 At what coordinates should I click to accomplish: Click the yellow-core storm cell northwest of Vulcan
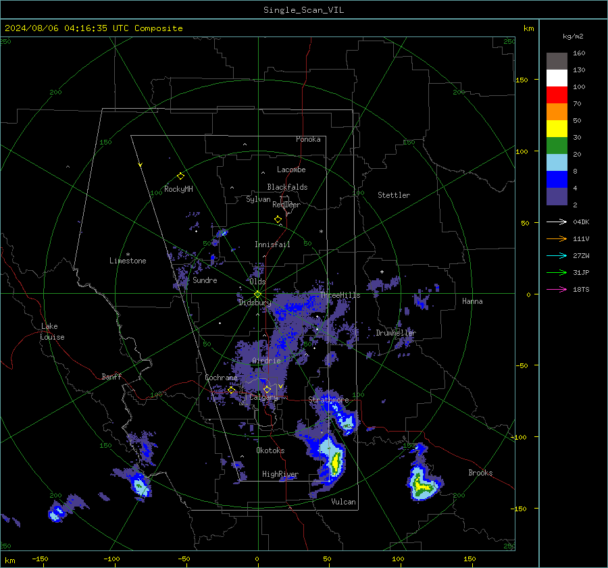pos(336,461)
